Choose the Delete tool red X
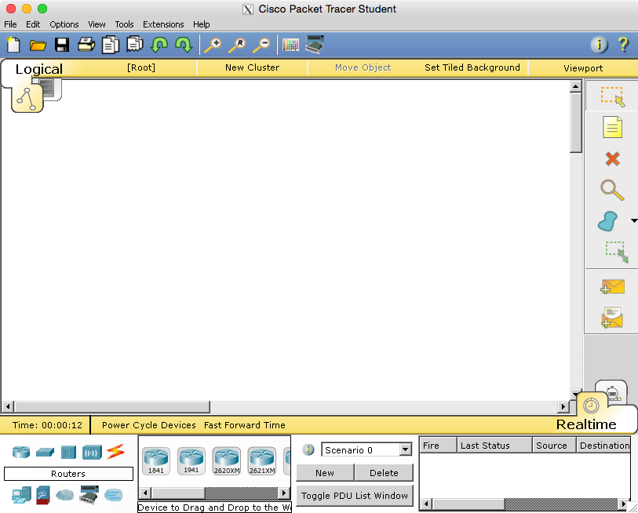638x513 pixels. 612,158
